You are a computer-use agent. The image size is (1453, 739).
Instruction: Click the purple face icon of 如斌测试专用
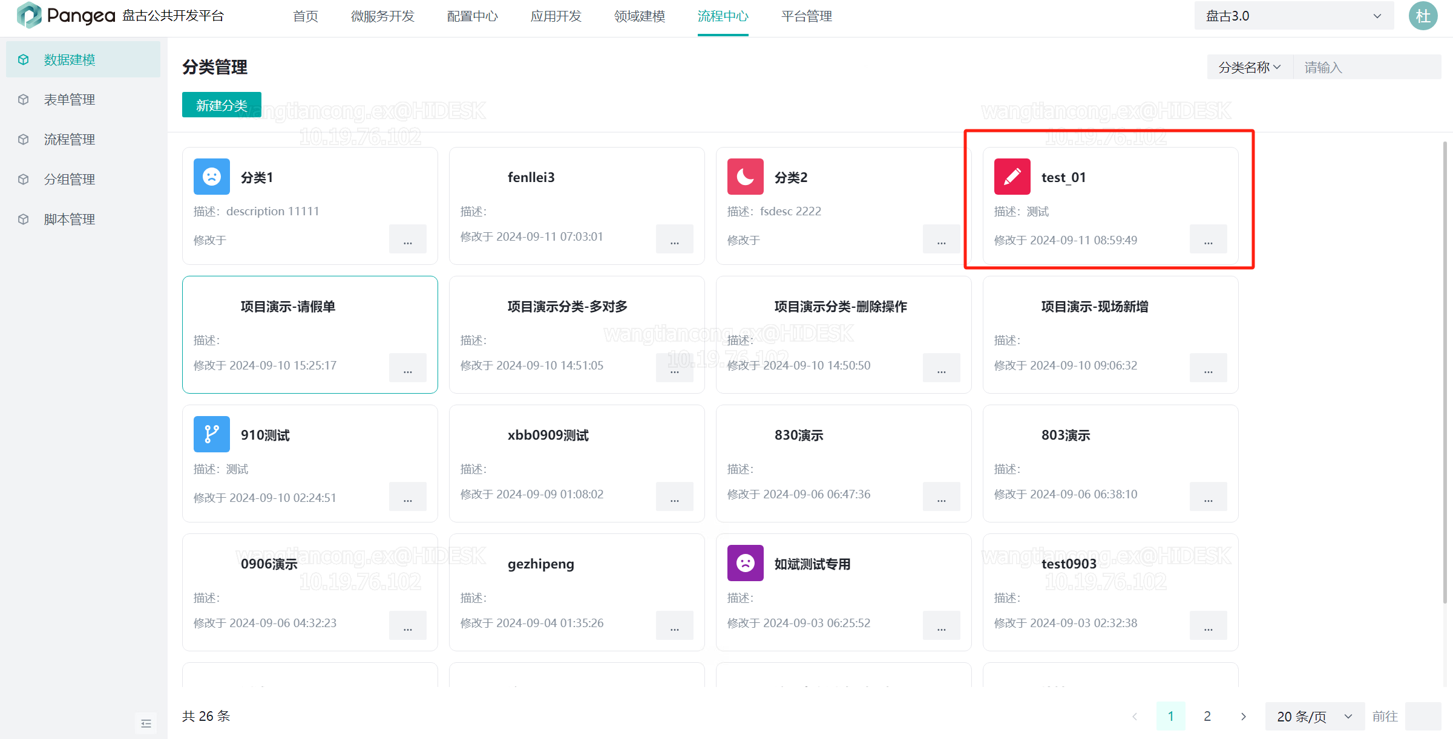click(x=746, y=563)
